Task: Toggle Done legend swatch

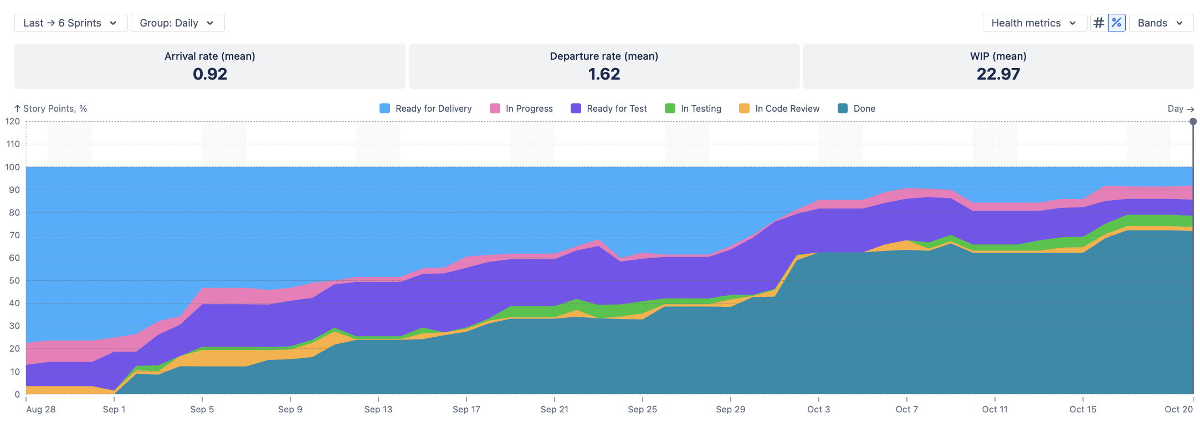Action: (x=843, y=108)
